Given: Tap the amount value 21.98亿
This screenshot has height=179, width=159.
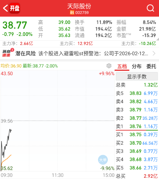Looking at the screenshot, I should (x=148, y=29).
